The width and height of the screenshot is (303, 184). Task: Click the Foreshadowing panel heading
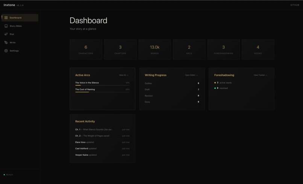[x=224, y=75]
